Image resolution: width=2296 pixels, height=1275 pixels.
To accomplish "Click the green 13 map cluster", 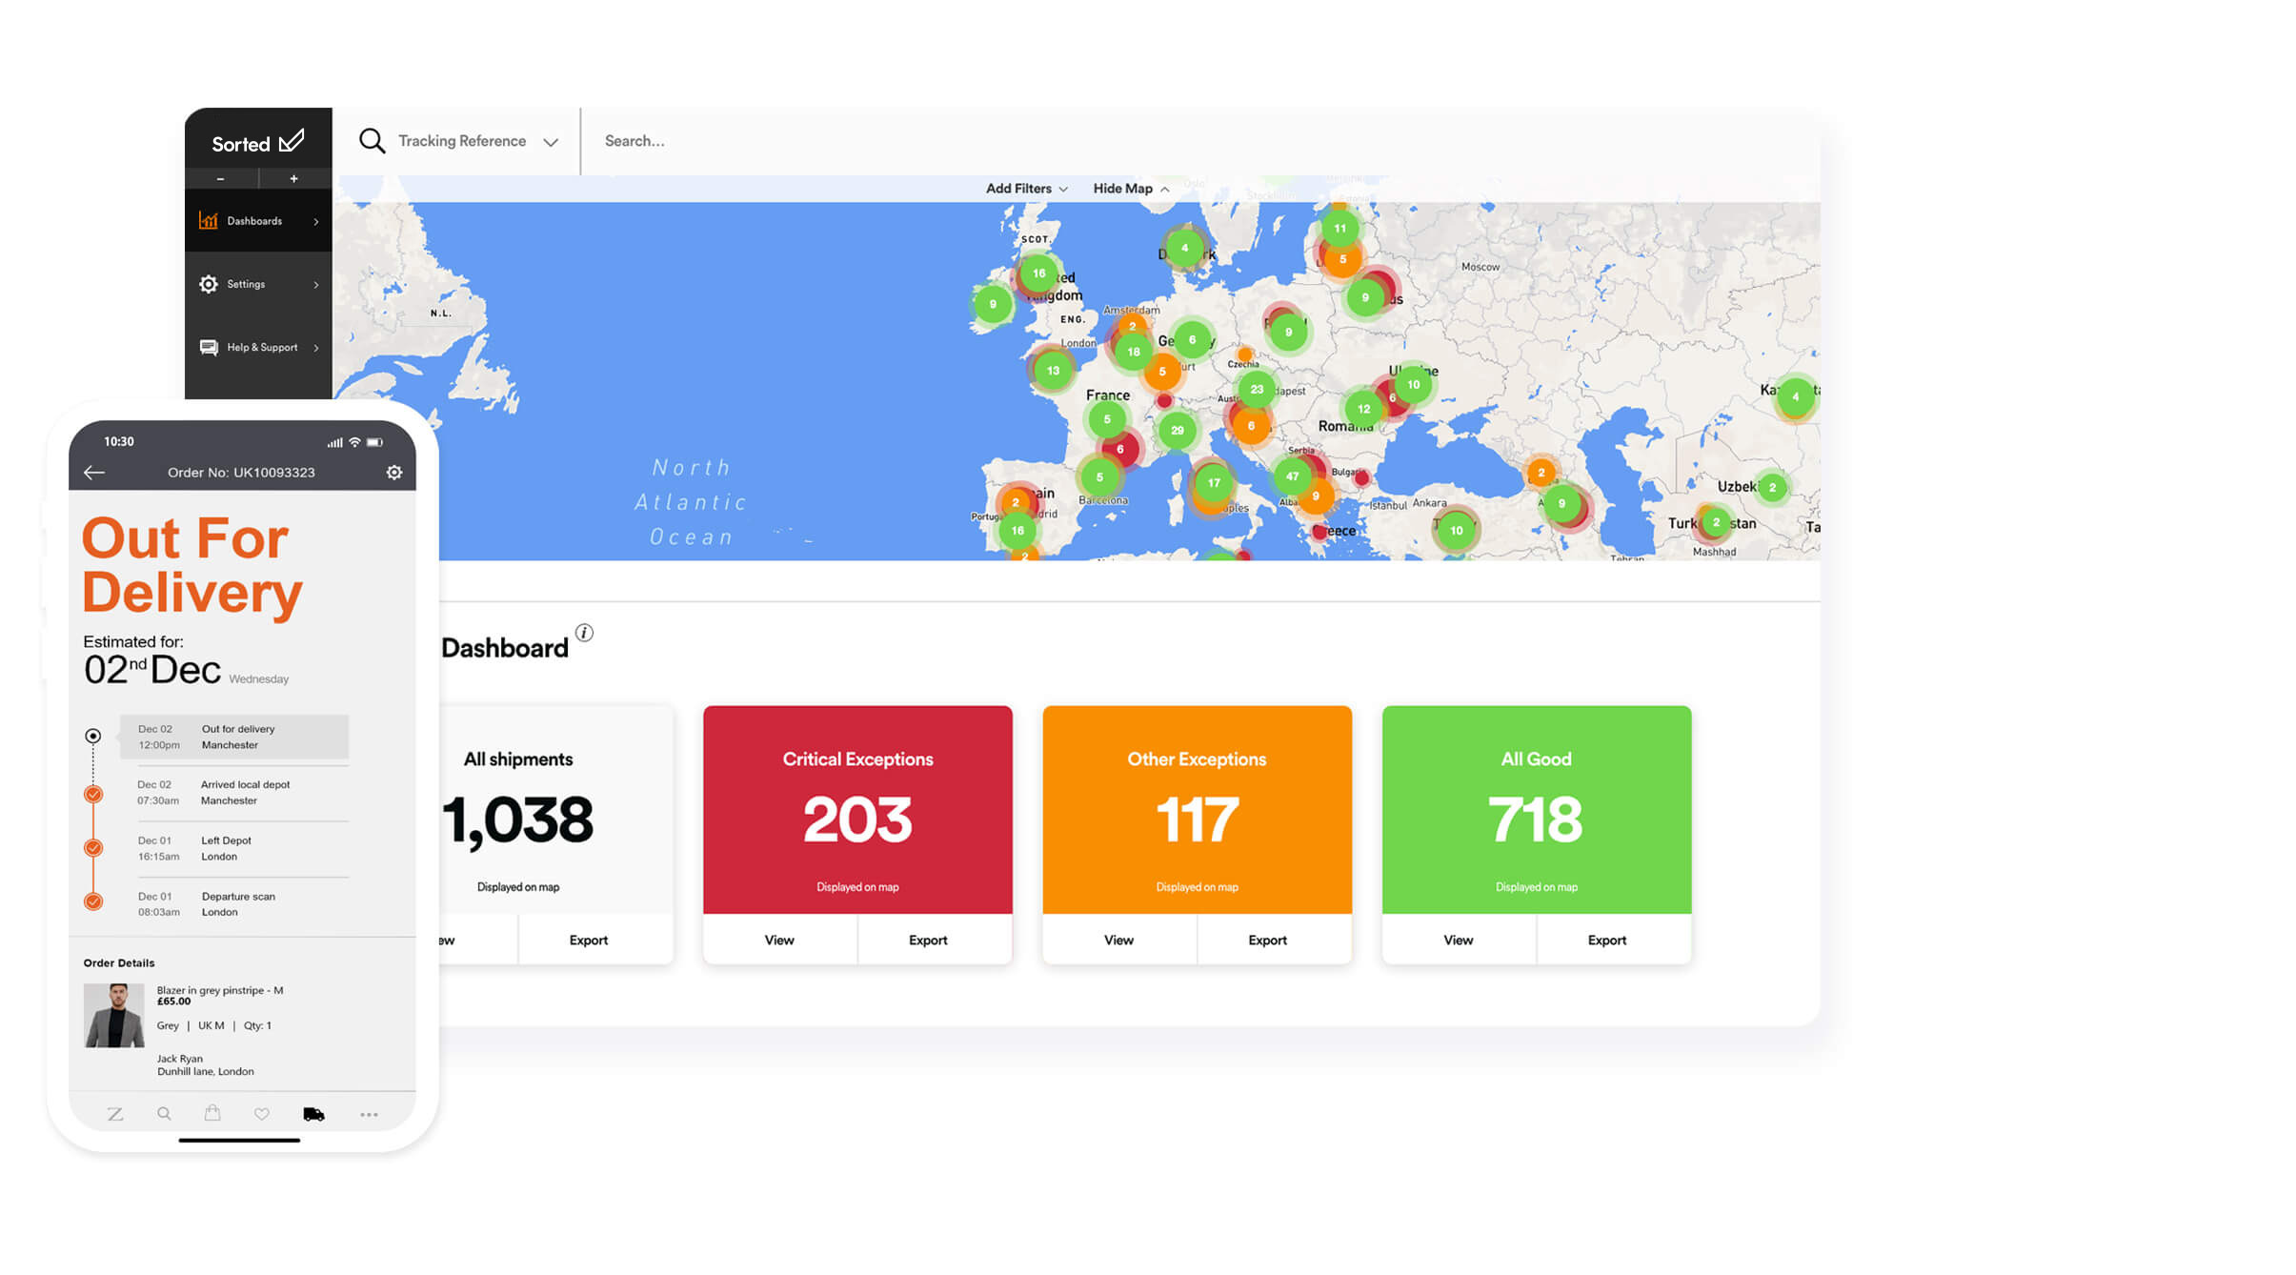I will coord(1053,371).
